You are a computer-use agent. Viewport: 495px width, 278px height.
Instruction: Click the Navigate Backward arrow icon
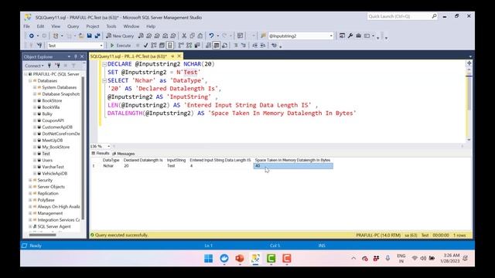pos(31,36)
